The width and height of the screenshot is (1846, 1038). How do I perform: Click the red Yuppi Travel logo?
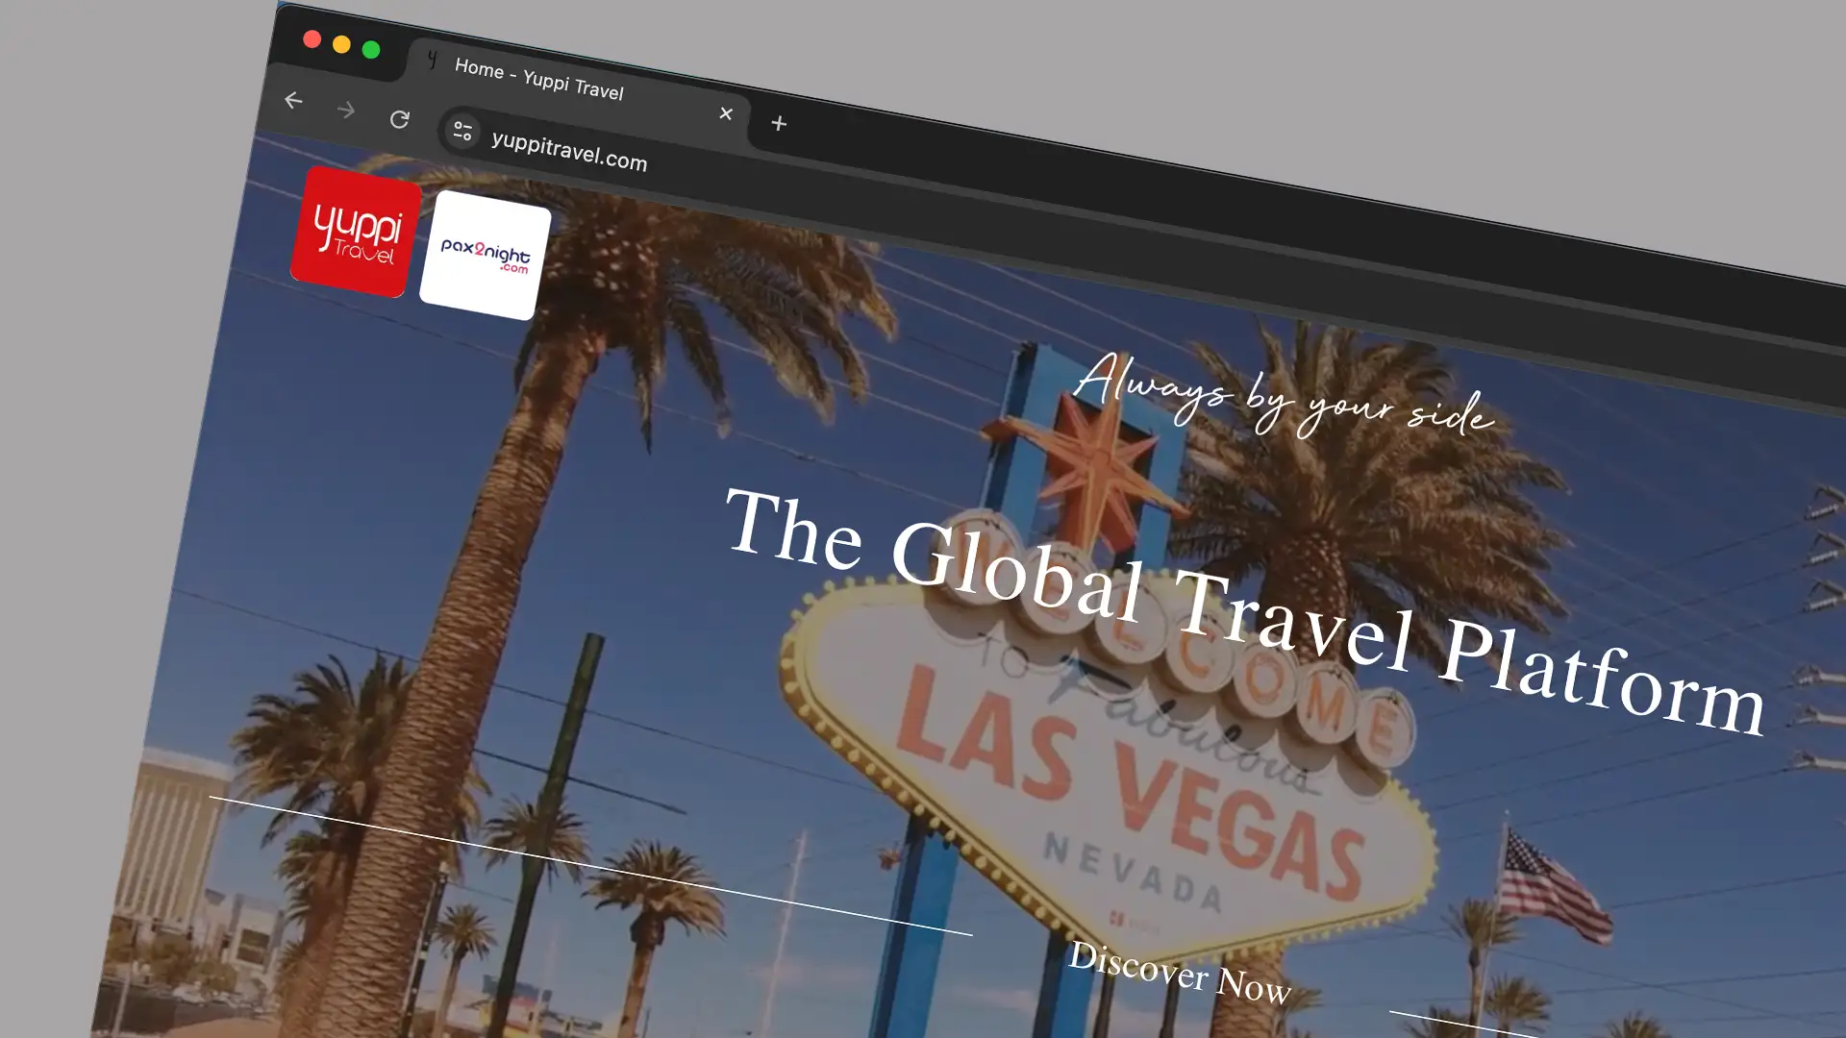click(356, 232)
